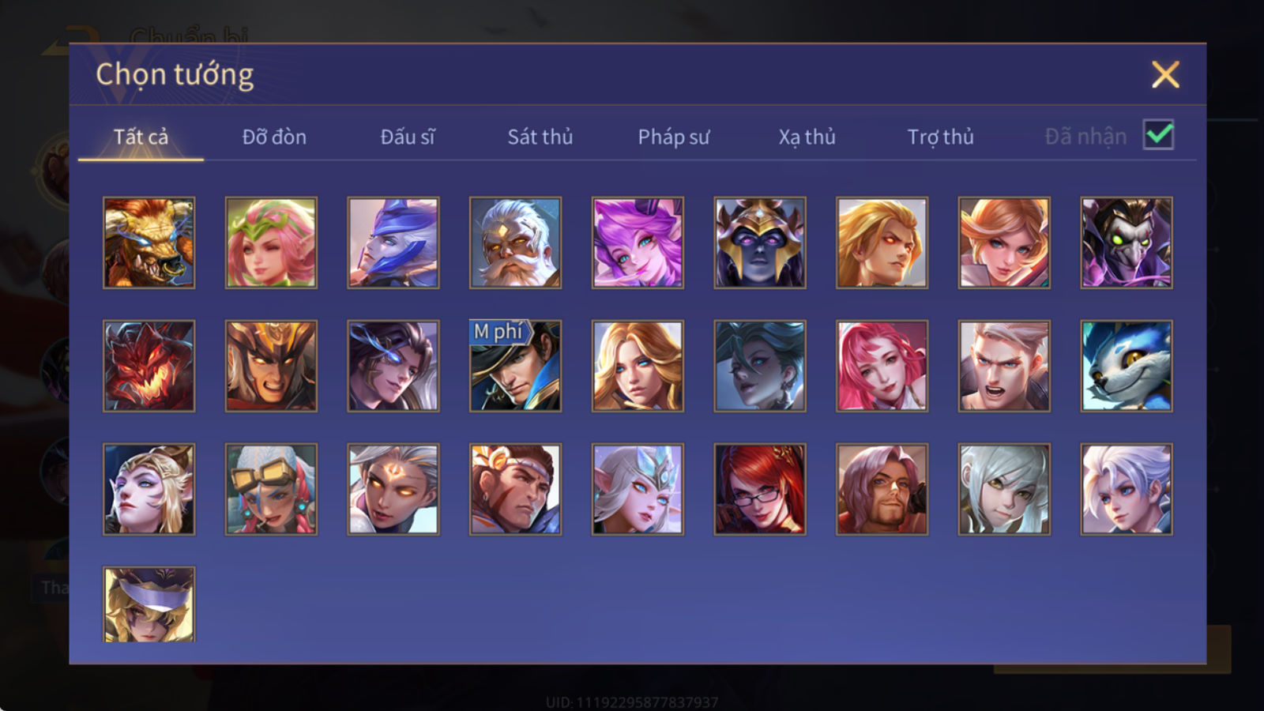Select the red-haired hero wearing glasses
The image size is (1264, 711).
coord(760,489)
